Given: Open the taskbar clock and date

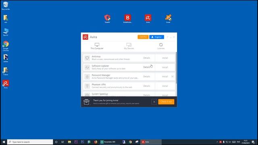Looking at the screenshot, I should 246,142.
